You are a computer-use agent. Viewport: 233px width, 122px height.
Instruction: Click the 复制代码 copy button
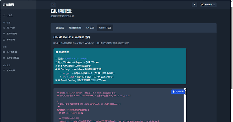coord(178,92)
